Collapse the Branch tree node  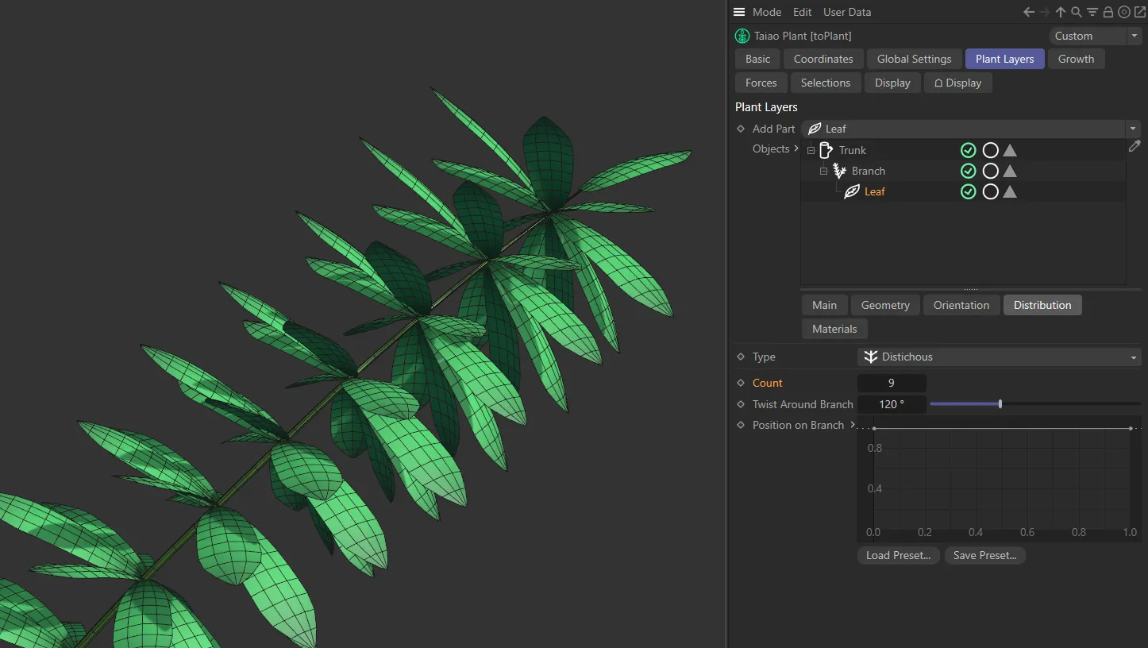(x=823, y=171)
